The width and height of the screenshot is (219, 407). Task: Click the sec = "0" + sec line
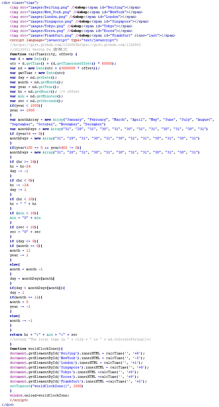pyautogui.click(x=25, y=232)
